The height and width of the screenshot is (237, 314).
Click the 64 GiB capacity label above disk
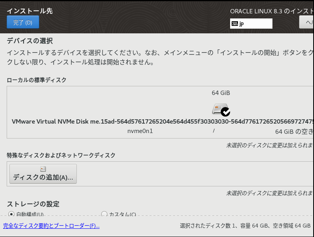point(221,93)
